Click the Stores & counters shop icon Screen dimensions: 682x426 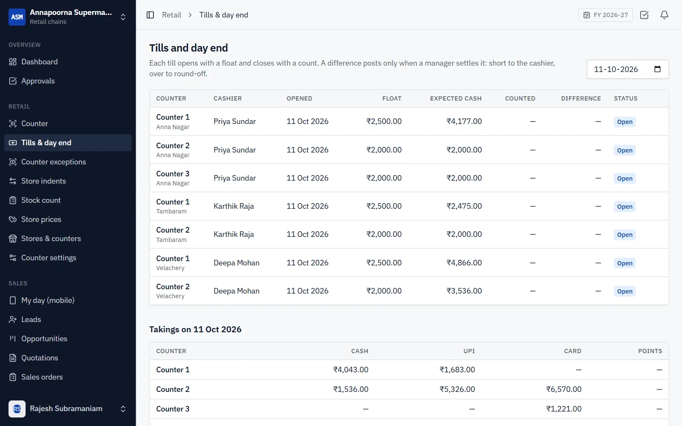[13, 239]
